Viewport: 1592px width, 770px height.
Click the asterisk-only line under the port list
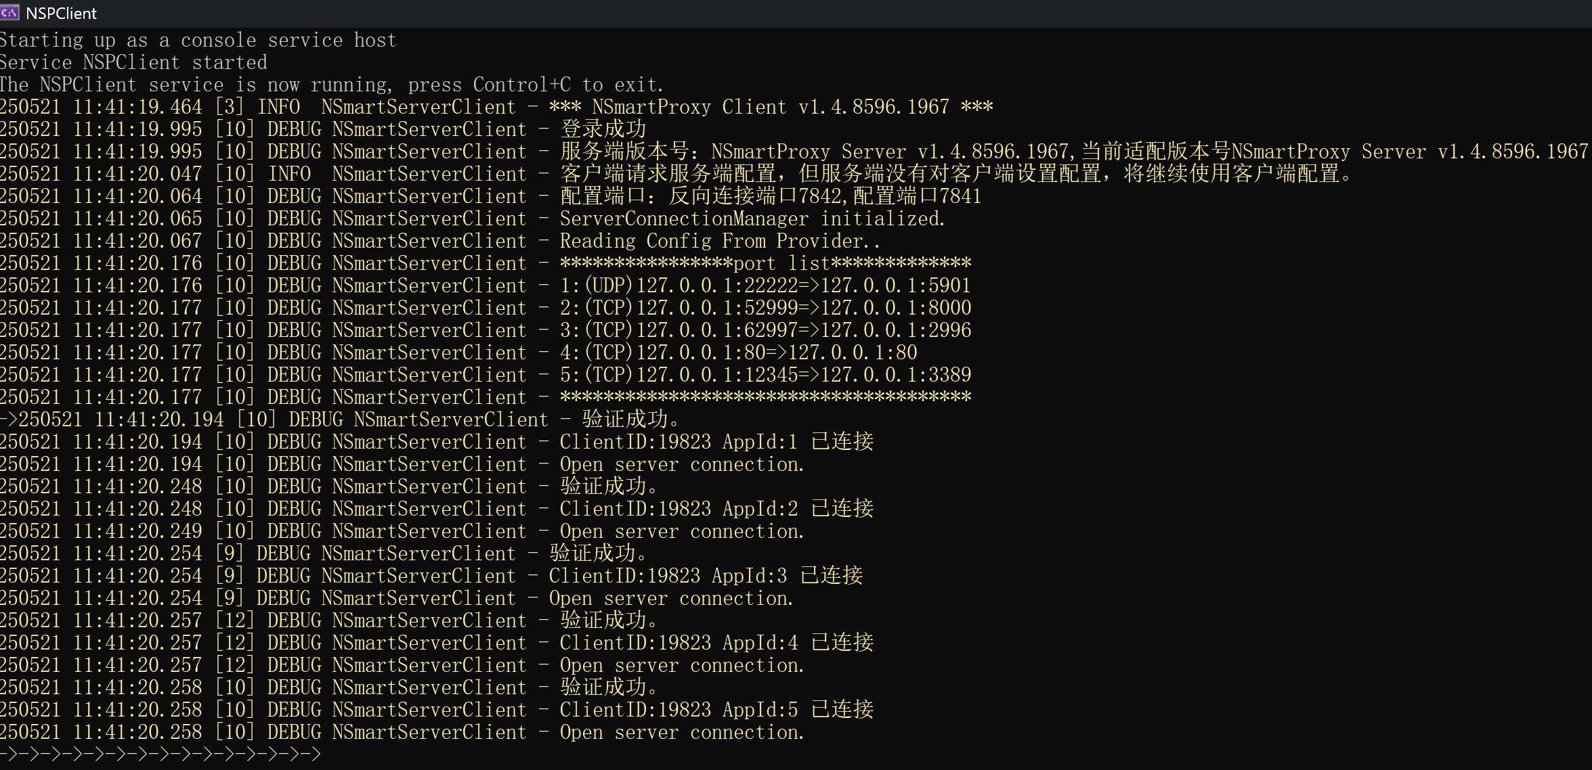tap(486, 398)
